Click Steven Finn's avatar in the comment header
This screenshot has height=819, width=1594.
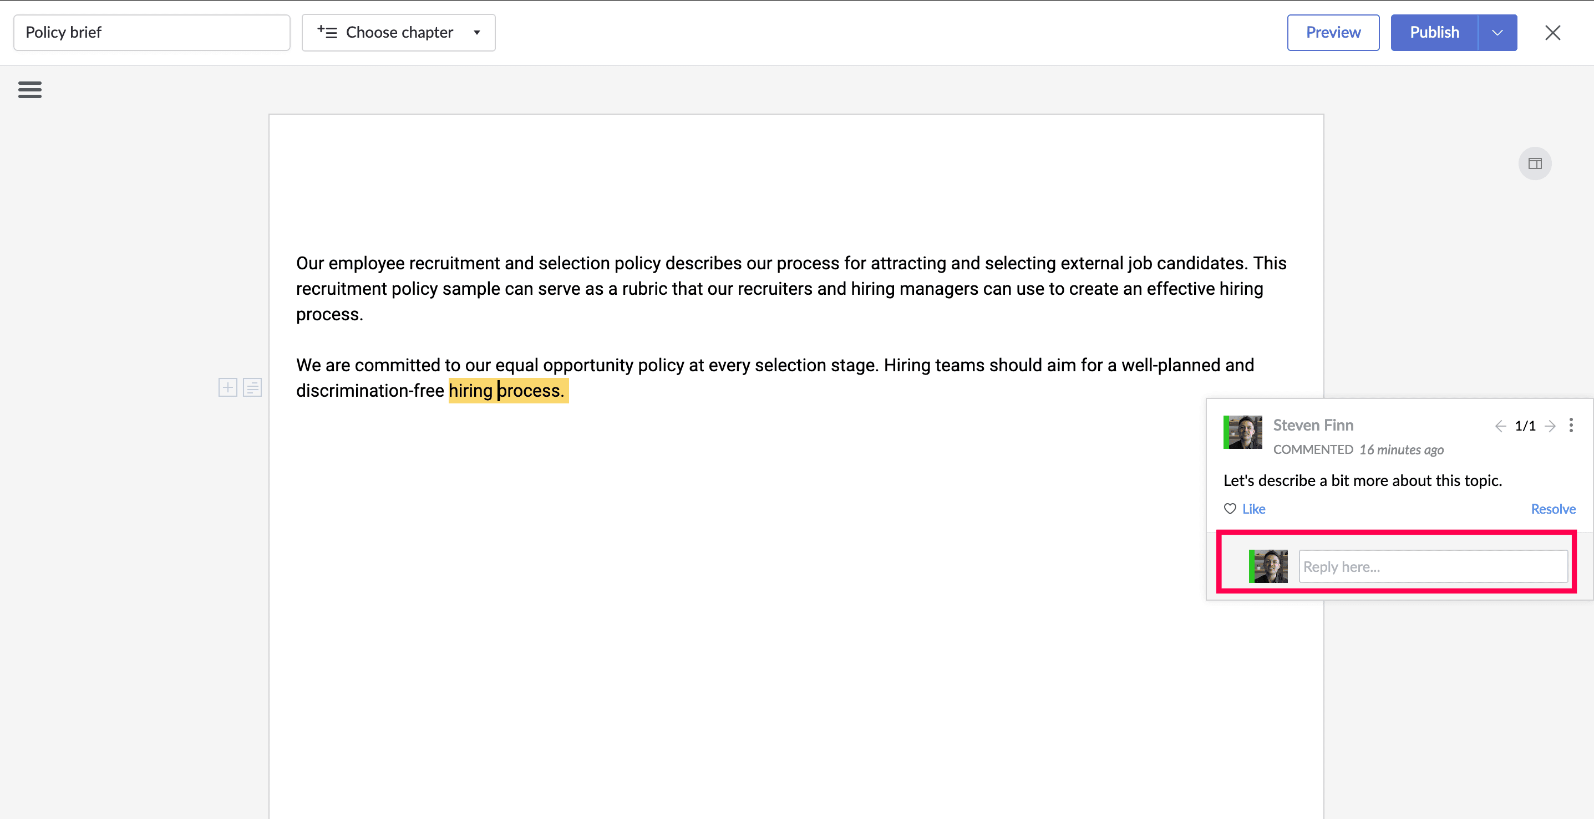click(x=1242, y=432)
